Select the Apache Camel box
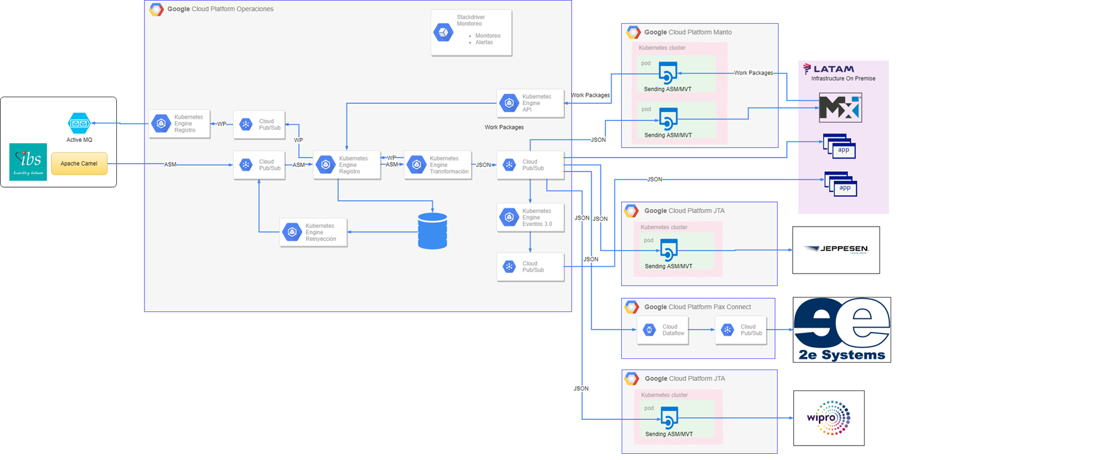1094x460 pixels. click(x=79, y=164)
